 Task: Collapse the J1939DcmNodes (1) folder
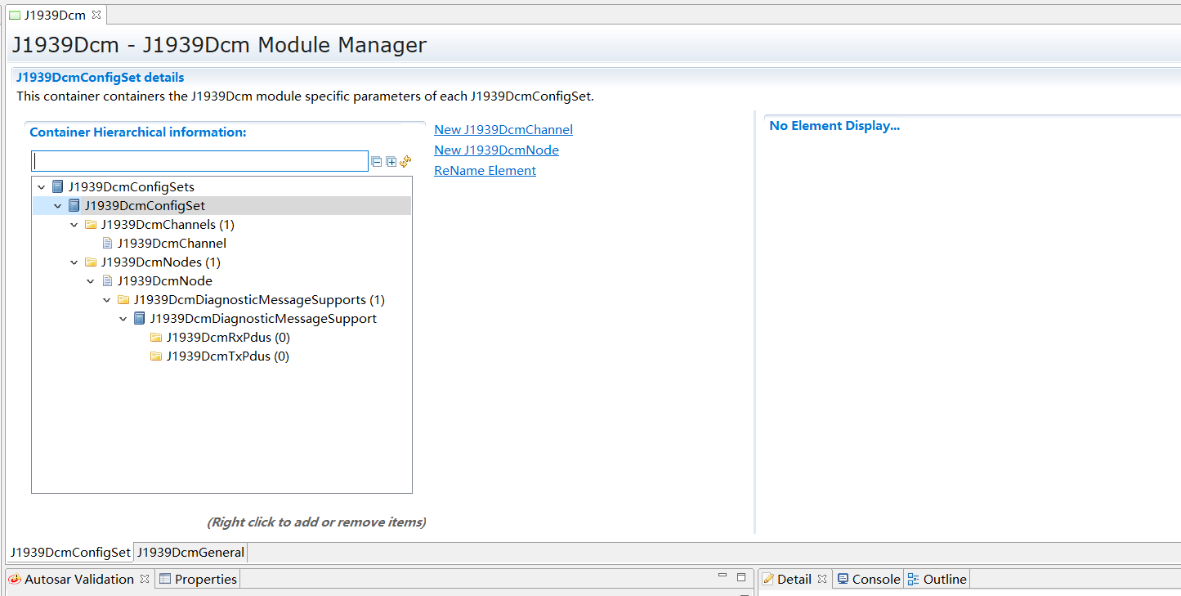tap(74, 262)
